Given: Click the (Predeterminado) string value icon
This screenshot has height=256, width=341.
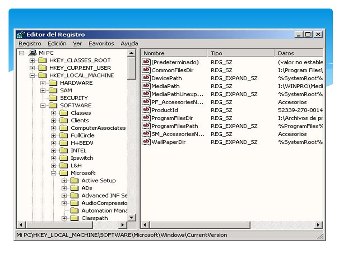Looking at the screenshot, I should pyautogui.click(x=146, y=62).
